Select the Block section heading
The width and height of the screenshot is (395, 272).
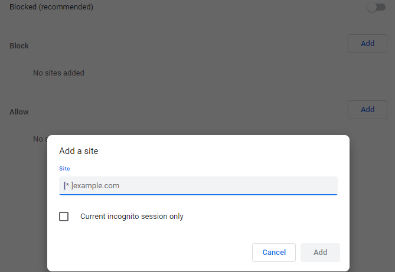[19, 46]
